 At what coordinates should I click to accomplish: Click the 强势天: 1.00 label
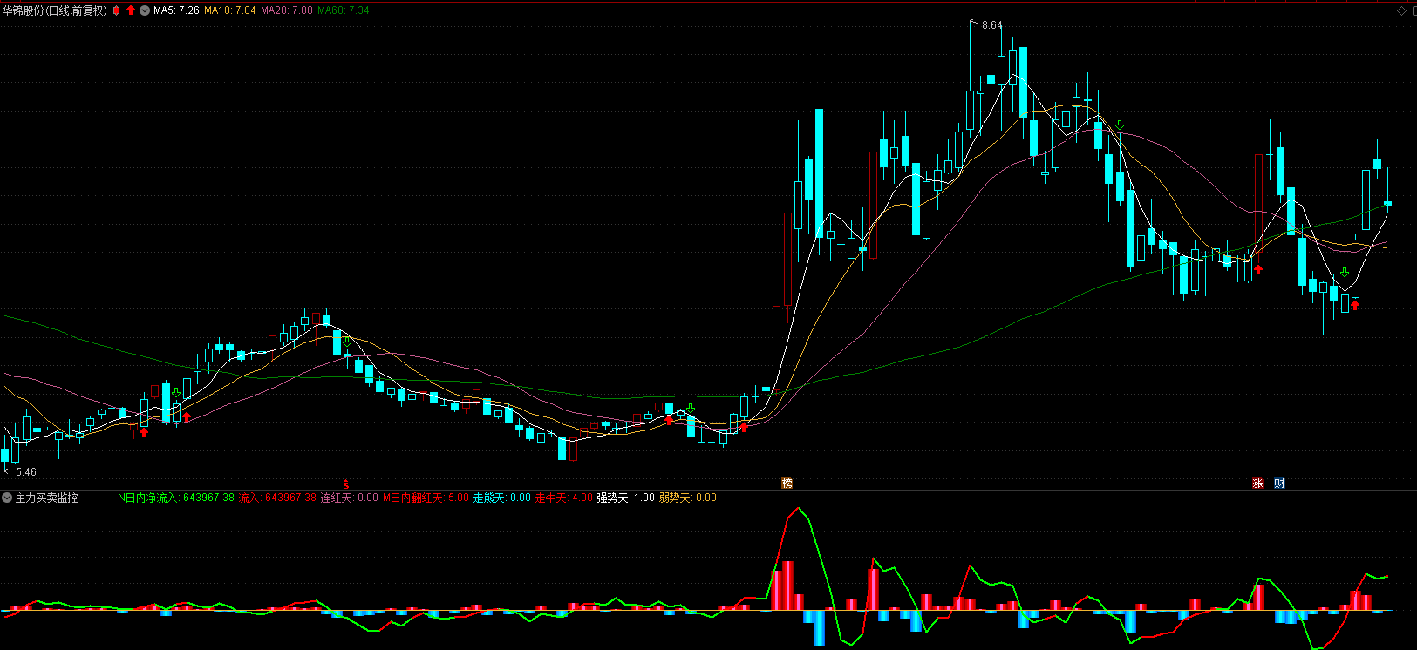[x=626, y=498]
